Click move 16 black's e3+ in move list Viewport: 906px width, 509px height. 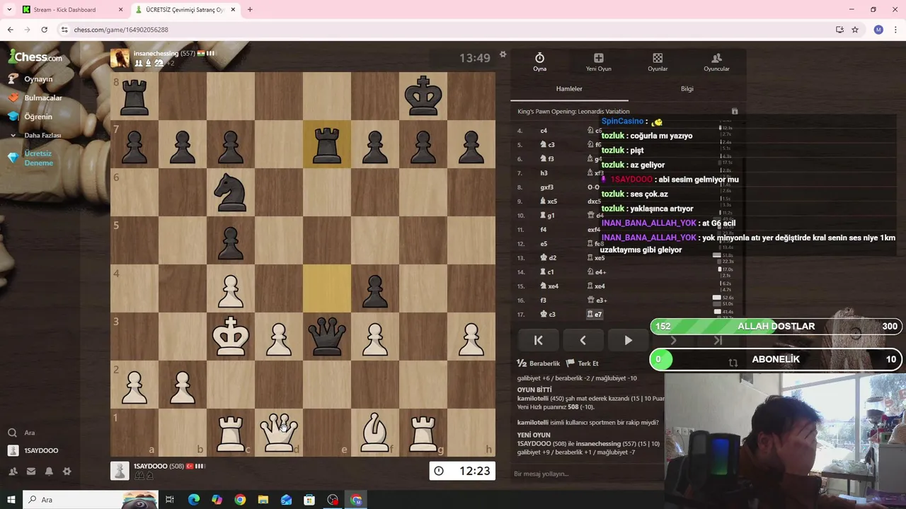pos(597,300)
